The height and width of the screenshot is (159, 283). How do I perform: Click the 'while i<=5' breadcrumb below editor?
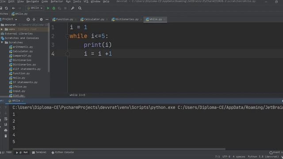(x=77, y=95)
